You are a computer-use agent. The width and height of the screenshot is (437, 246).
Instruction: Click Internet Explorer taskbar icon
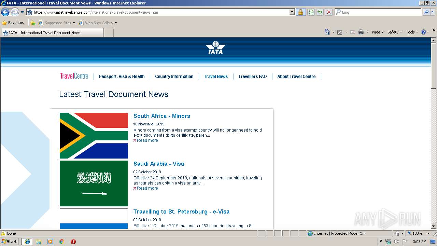click(x=27, y=242)
